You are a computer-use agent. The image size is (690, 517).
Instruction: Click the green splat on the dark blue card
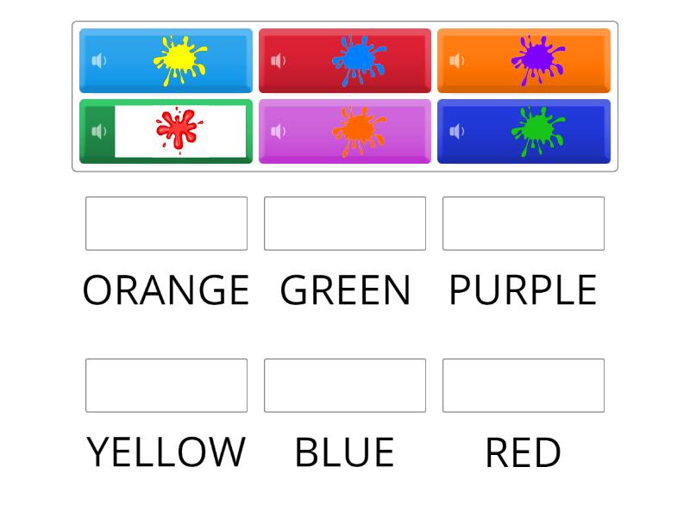pyautogui.click(x=536, y=129)
